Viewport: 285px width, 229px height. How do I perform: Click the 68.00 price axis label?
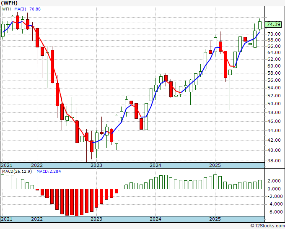click(274, 40)
